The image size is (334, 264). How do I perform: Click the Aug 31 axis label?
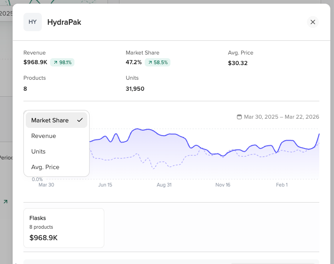coord(164,185)
